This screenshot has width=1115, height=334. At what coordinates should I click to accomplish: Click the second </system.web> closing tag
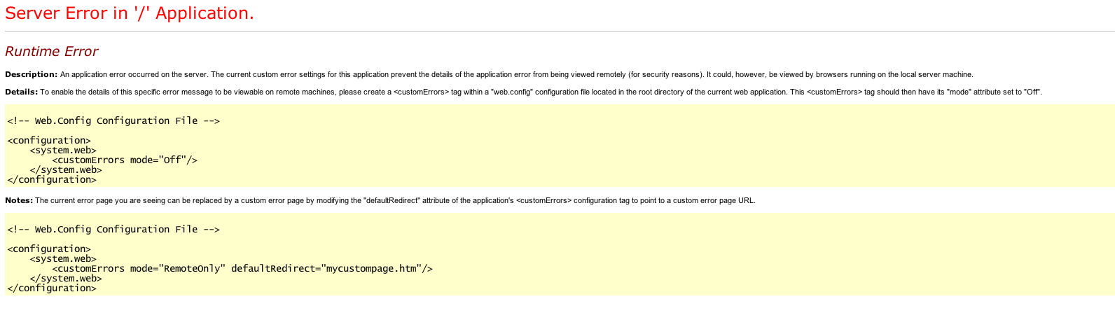[x=66, y=279]
